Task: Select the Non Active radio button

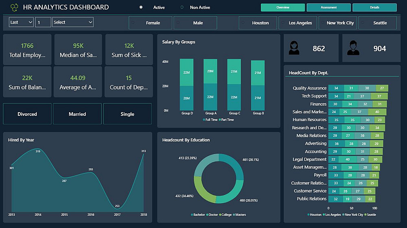Action: (182, 7)
